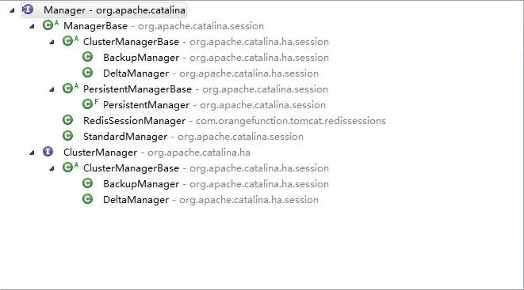Click the RedisSessionManager class icon
524x290 pixels.
[68, 120]
